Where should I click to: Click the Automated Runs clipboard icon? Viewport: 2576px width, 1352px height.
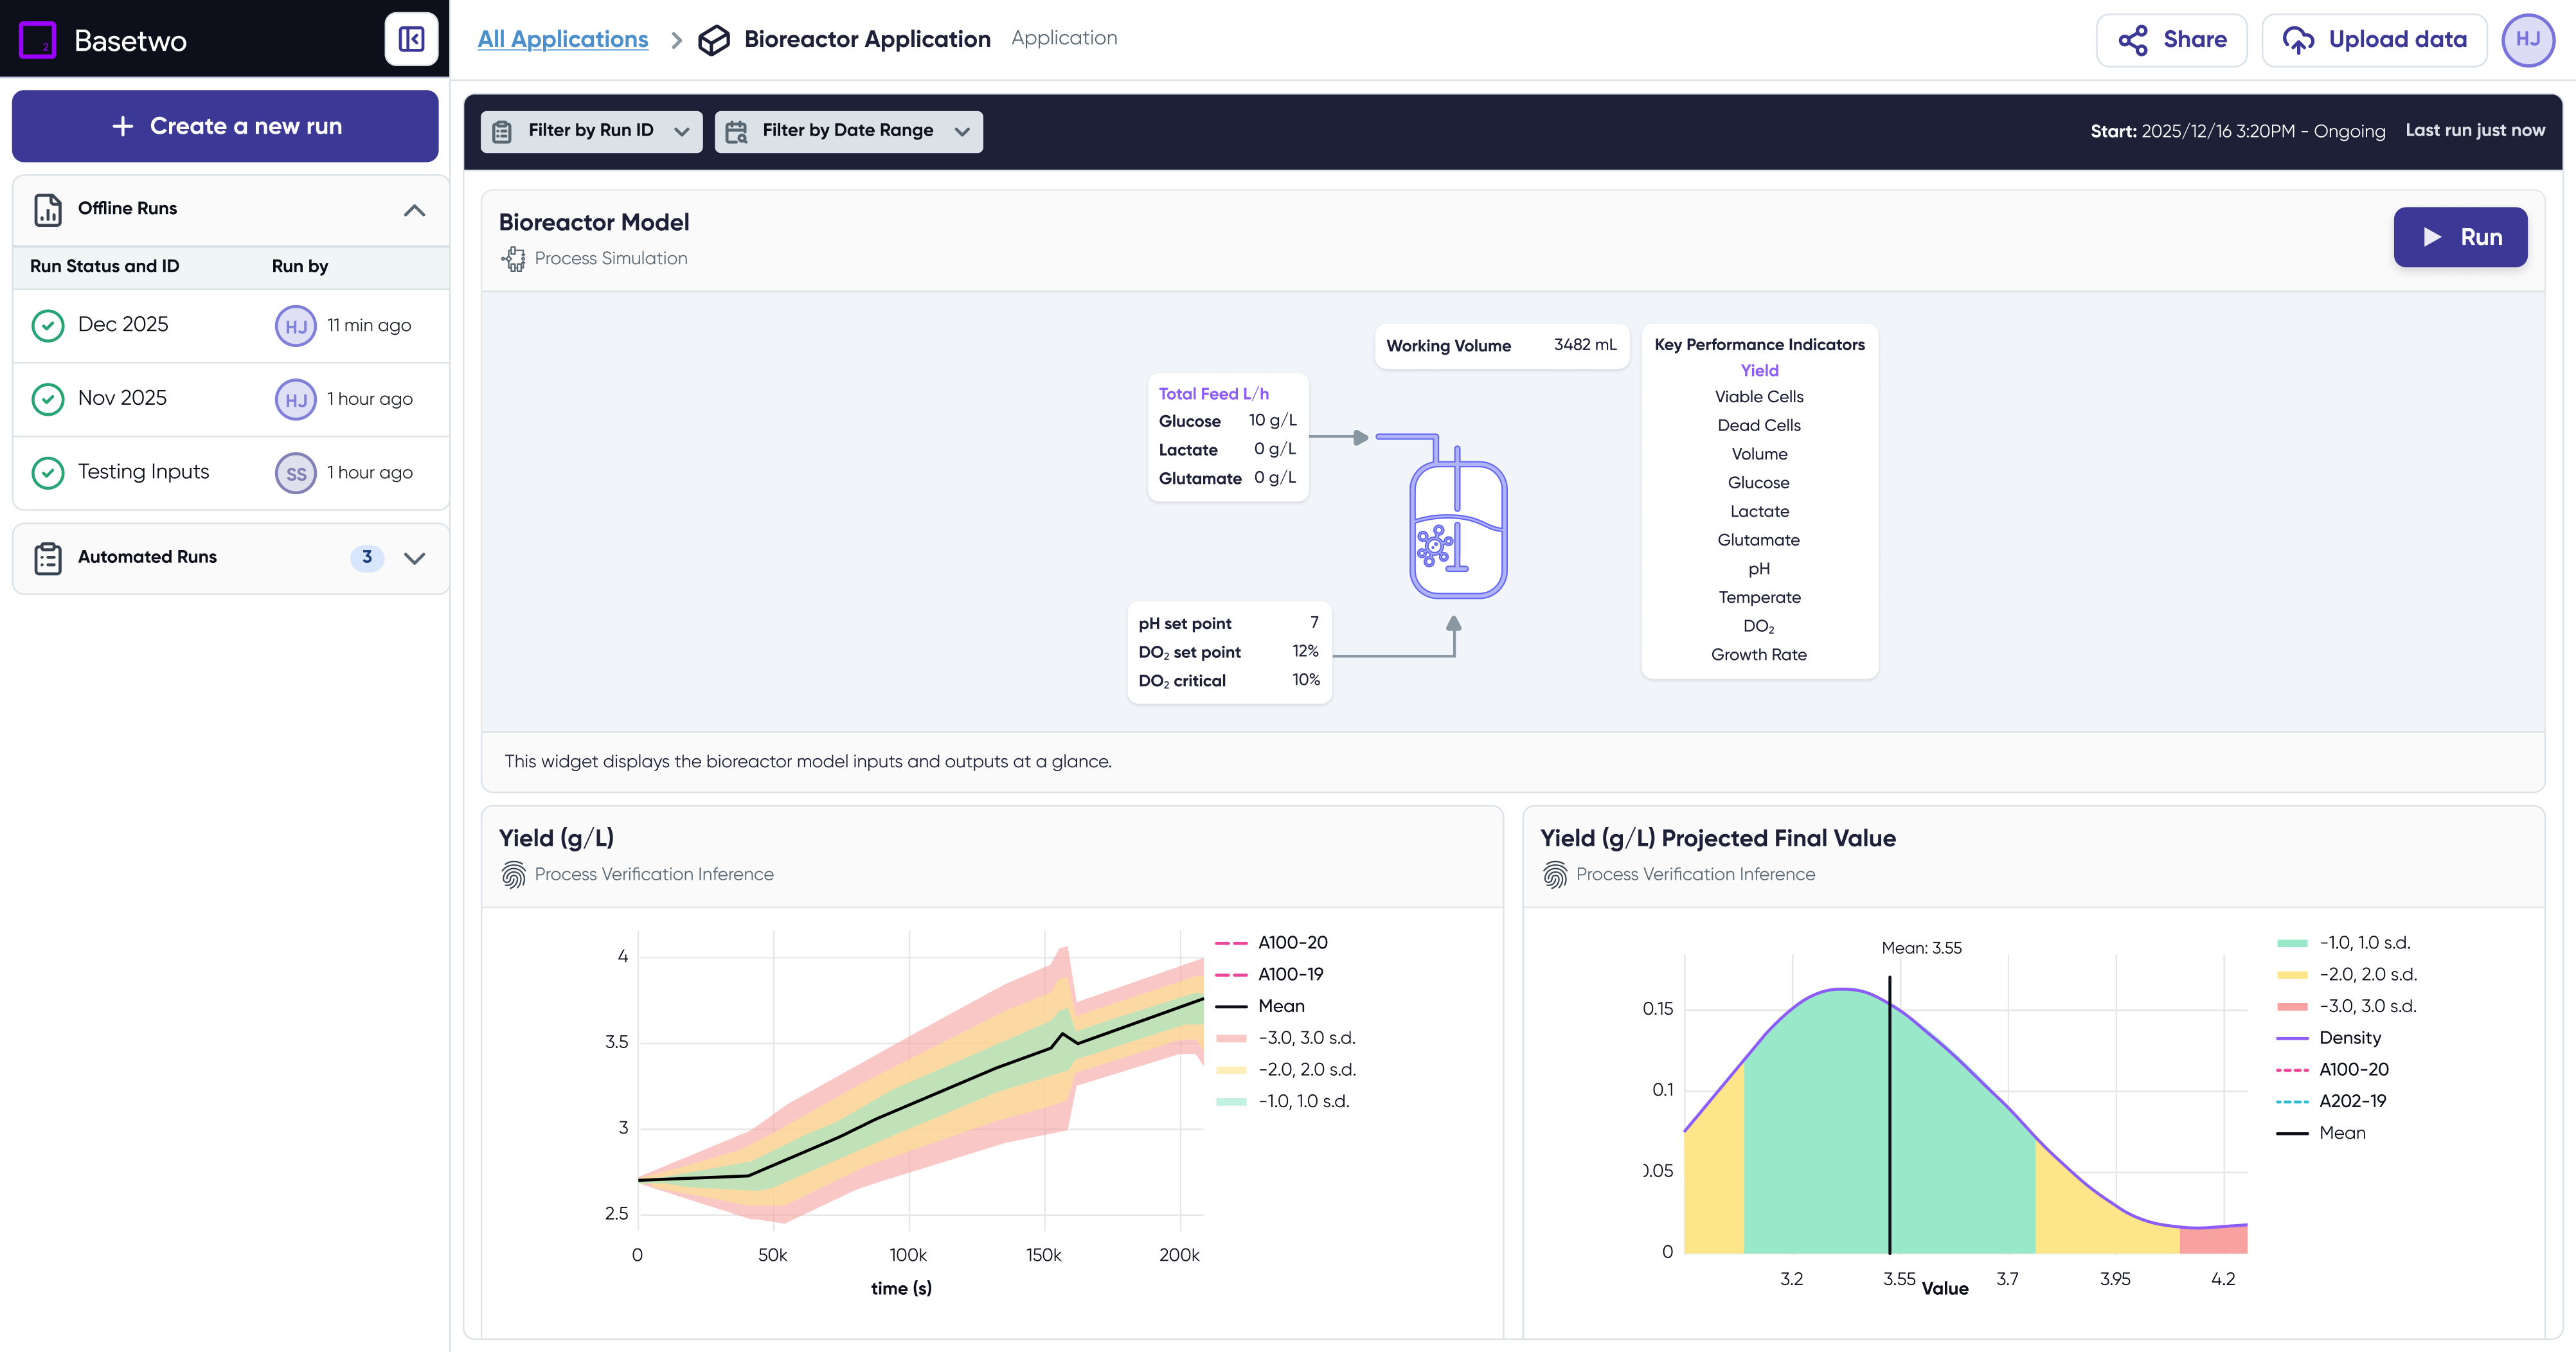tap(48, 558)
